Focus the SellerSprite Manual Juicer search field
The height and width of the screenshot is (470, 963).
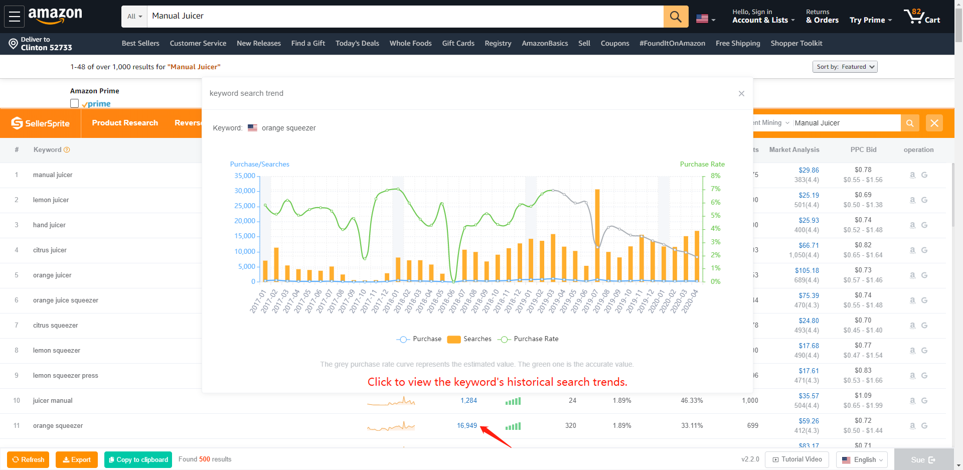(x=847, y=123)
